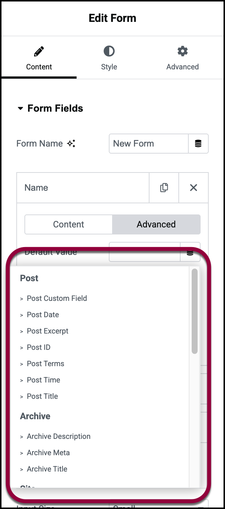The height and width of the screenshot is (509, 225).
Task: Click the dynamic tags list scrollbar
Action: pyautogui.click(x=195, y=312)
